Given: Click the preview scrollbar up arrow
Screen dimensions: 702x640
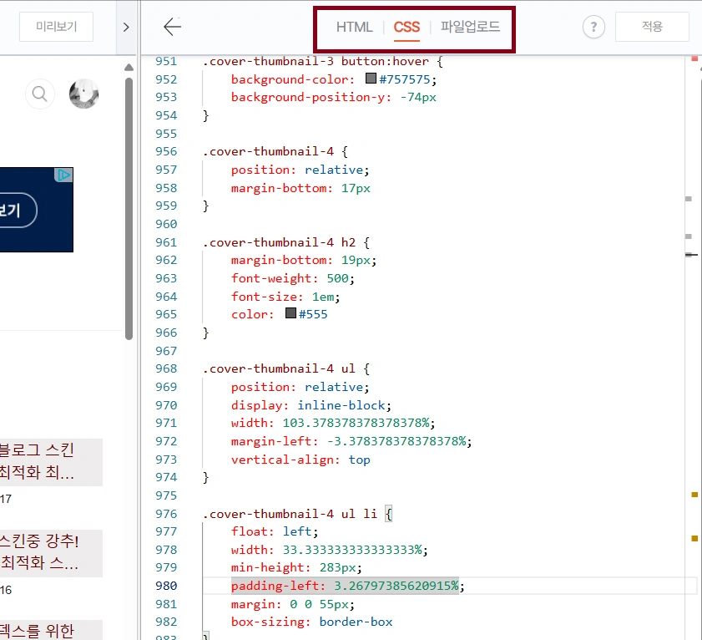Looking at the screenshot, I should pyautogui.click(x=129, y=67).
